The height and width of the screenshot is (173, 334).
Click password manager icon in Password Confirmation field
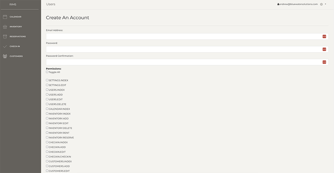pyautogui.click(x=324, y=62)
